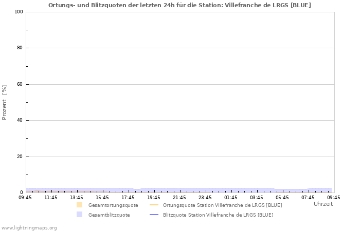Click the orange Ortungsquote Station line marker
This screenshot has height=231, width=360.
[154, 205]
